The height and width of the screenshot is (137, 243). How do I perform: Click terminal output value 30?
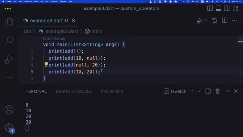tap(28, 122)
